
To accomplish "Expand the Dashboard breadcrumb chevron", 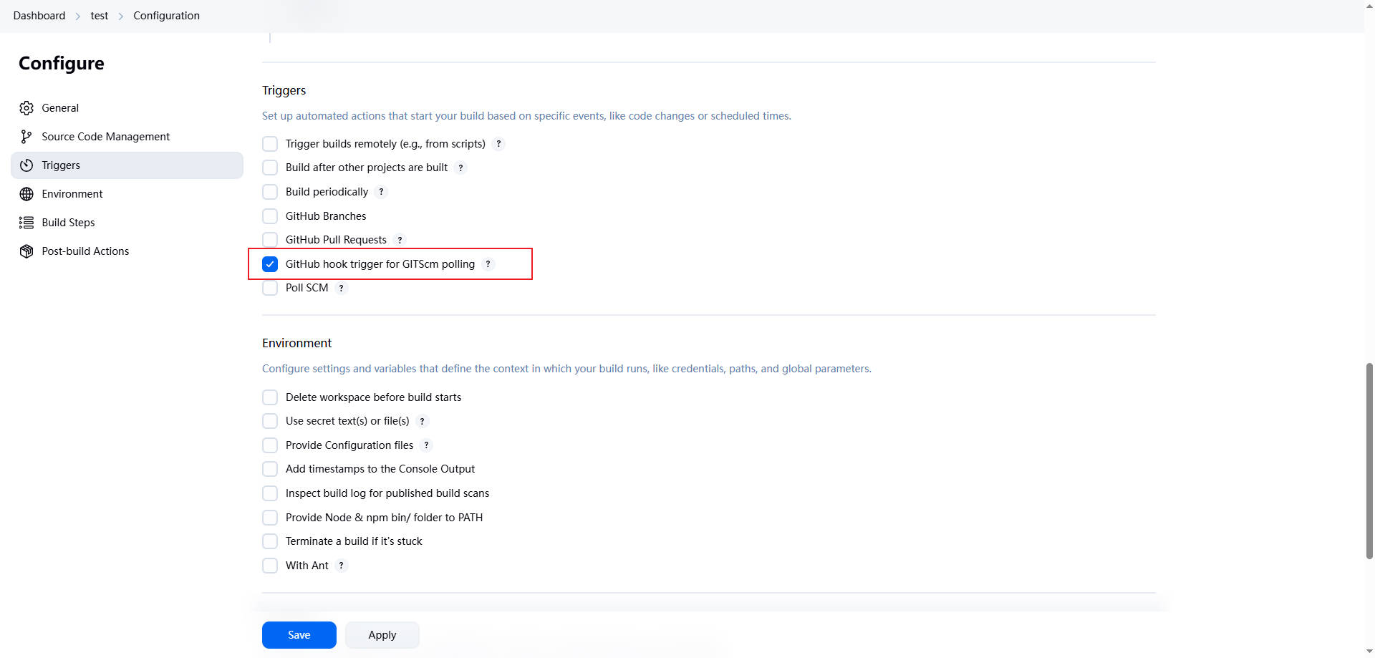I will pyautogui.click(x=78, y=16).
